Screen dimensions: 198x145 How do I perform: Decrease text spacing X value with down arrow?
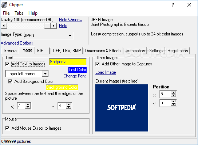[x=28, y=107]
